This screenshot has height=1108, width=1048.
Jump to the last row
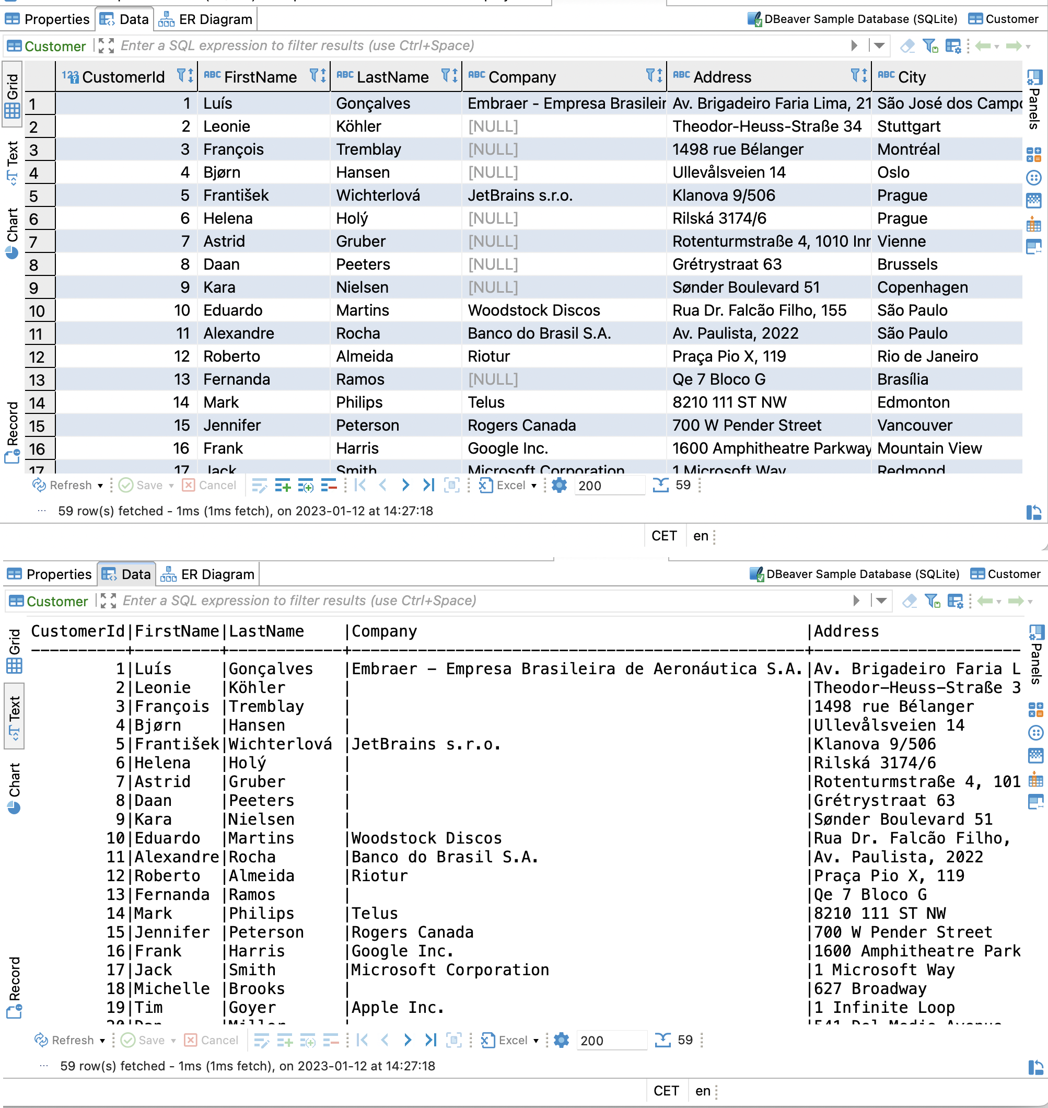428,485
